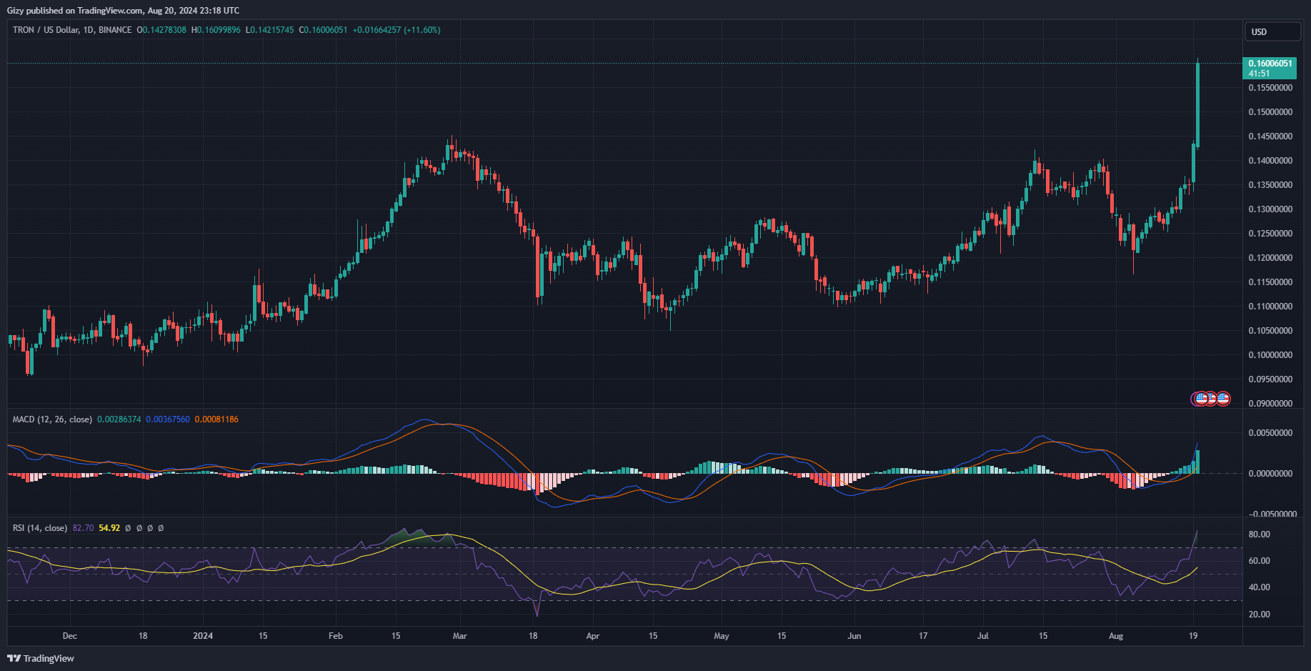Click the Feb date label on time axis
The width and height of the screenshot is (1311, 671).
[336, 636]
